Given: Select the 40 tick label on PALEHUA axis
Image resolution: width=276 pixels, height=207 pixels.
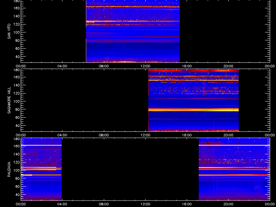Looking at the screenshot, I should 18,195.
